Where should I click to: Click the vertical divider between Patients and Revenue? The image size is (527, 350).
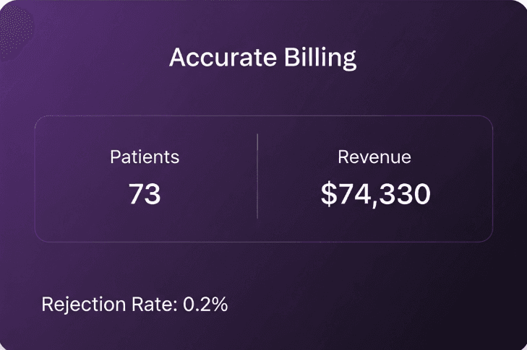click(257, 176)
